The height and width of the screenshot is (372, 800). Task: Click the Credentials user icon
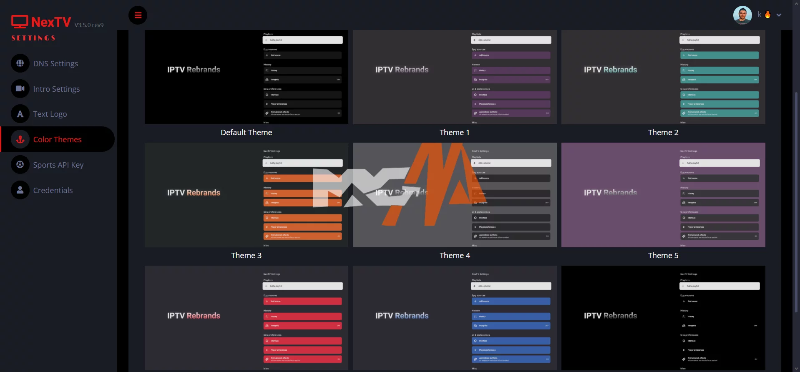[20, 190]
